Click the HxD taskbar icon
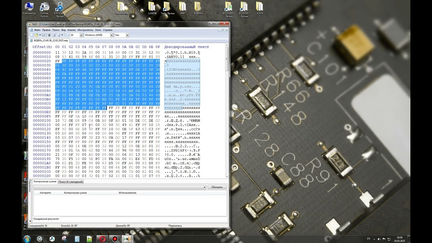432x243 pixels. point(128,239)
